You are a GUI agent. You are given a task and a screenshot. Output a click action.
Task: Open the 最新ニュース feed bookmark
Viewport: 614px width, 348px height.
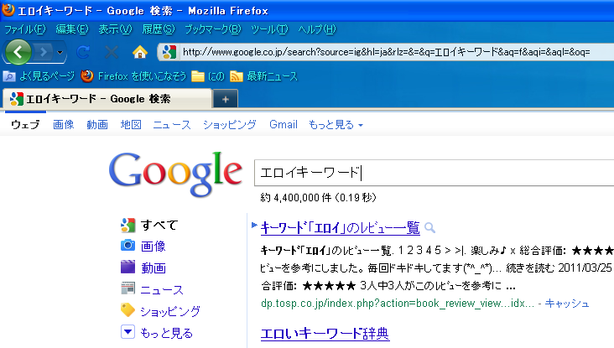point(263,76)
